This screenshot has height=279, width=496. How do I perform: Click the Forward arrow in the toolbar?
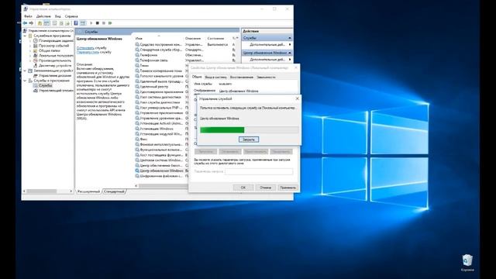coord(31,23)
